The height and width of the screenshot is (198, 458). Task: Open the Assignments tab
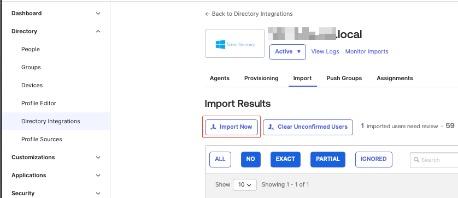coord(395,78)
